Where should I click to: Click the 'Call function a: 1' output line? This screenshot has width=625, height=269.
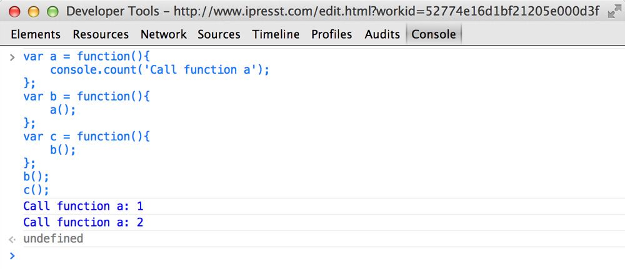pos(83,207)
